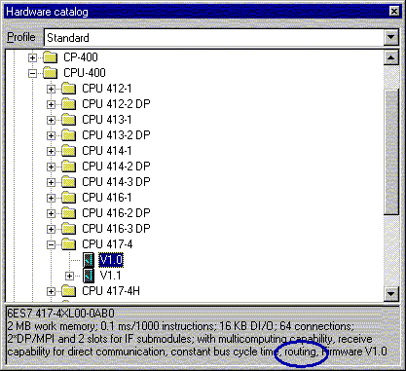The width and height of the screenshot is (406, 371).
Task: Select the V1.1 entry label
Action: coord(111,276)
